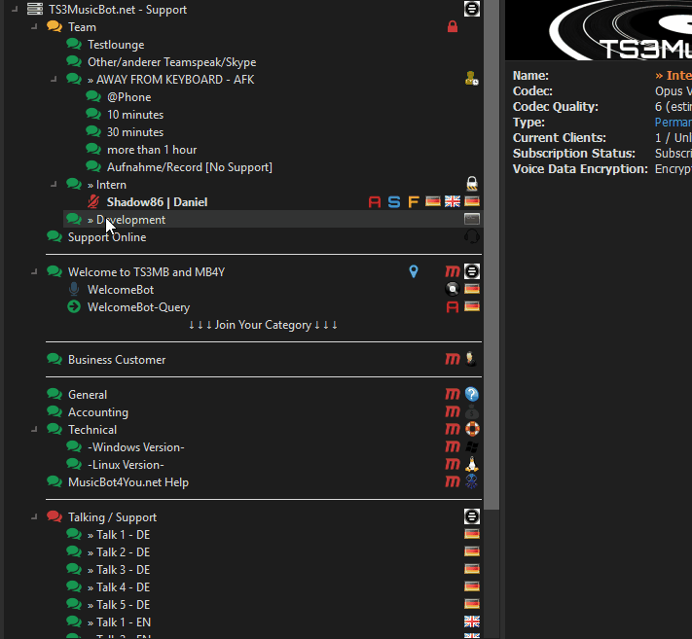Screen dimensions: 692x639
Task: Collapse the Team channel
Action: click(x=34, y=26)
